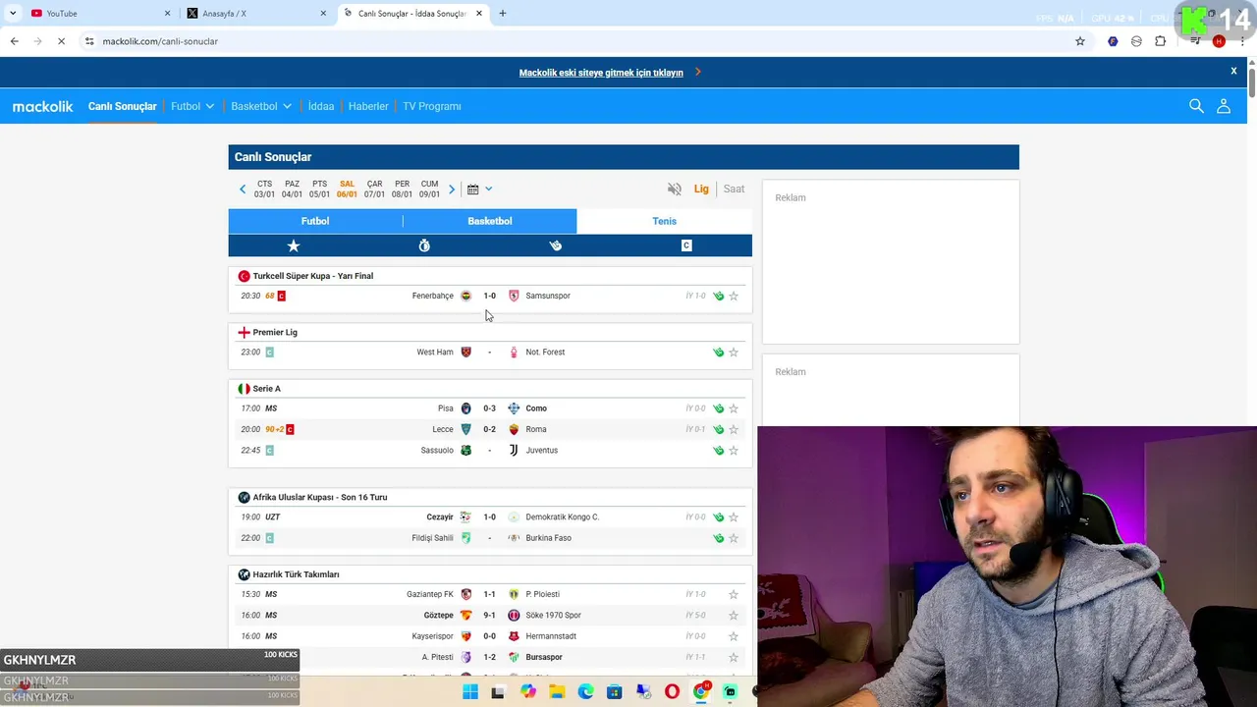This screenshot has height=707, width=1257.
Task: Open Afrika Uluslar Kupası - Son 16 Turu header
Action: coord(320,498)
